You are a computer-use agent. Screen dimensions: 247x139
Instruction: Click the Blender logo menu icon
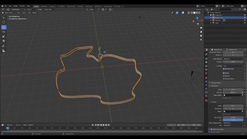pyautogui.click(x=2, y=6)
